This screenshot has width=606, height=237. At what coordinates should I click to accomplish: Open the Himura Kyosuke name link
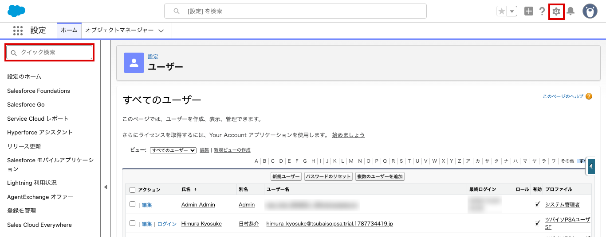[x=201, y=224]
